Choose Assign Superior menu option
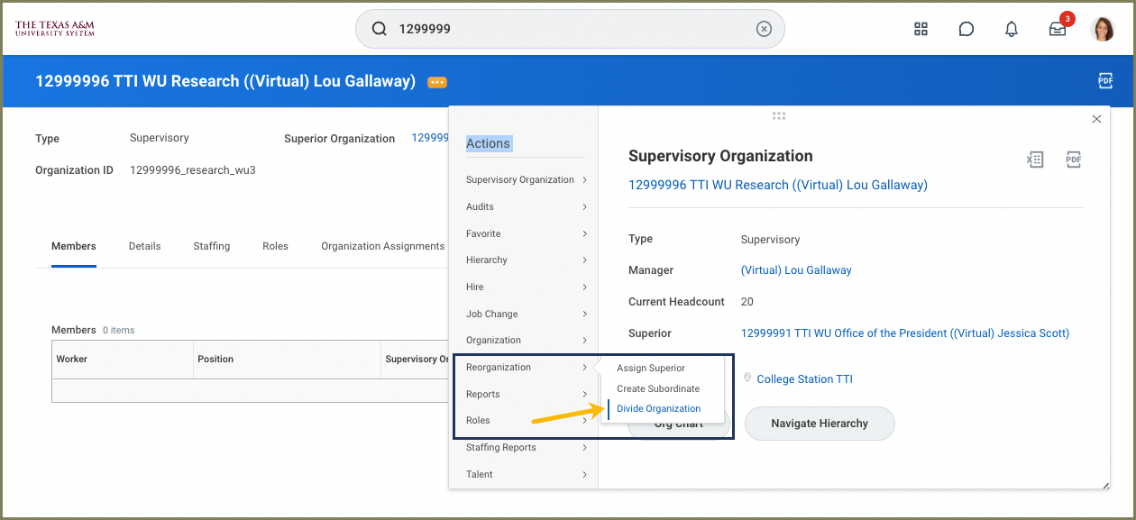This screenshot has height=520, width=1136. [x=651, y=369]
